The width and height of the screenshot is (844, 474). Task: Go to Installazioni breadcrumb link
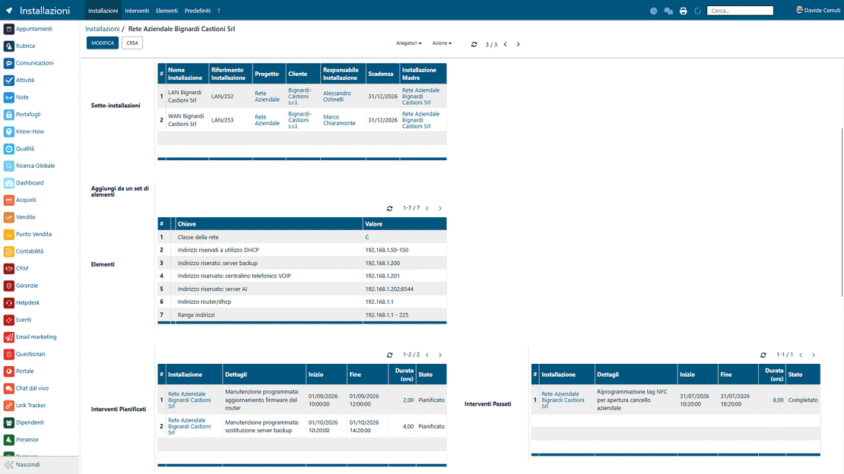click(x=103, y=29)
